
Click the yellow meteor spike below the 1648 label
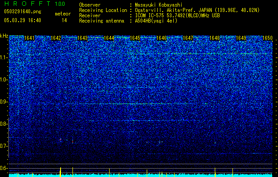tap(215, 172)
